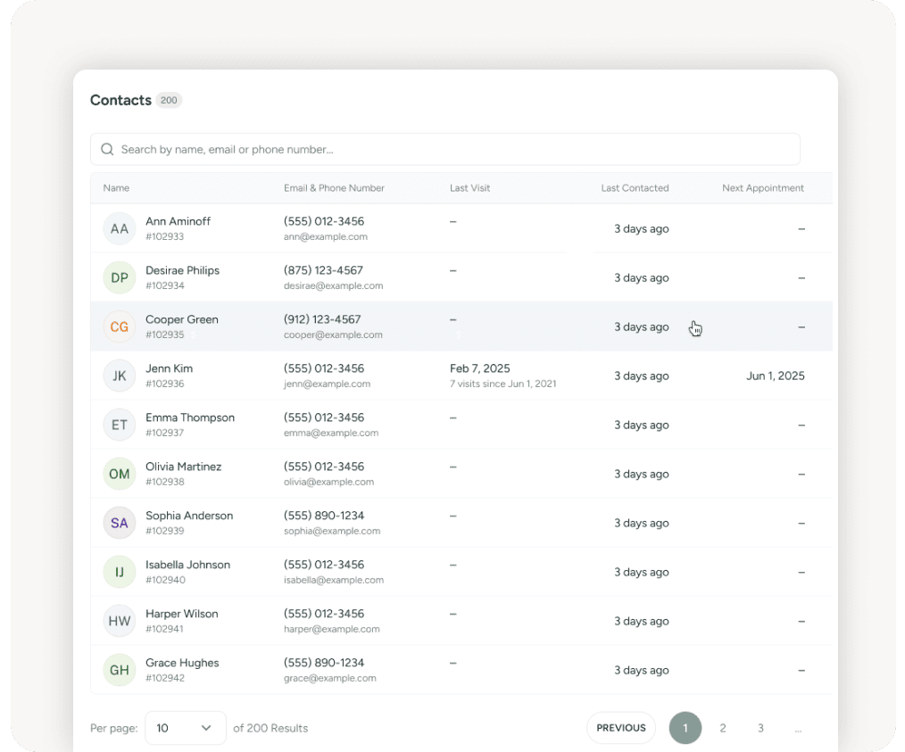The width and height of the screenshot is (905, 752).
Task: Click the harper@example.com email address
Action: (331, 629)
